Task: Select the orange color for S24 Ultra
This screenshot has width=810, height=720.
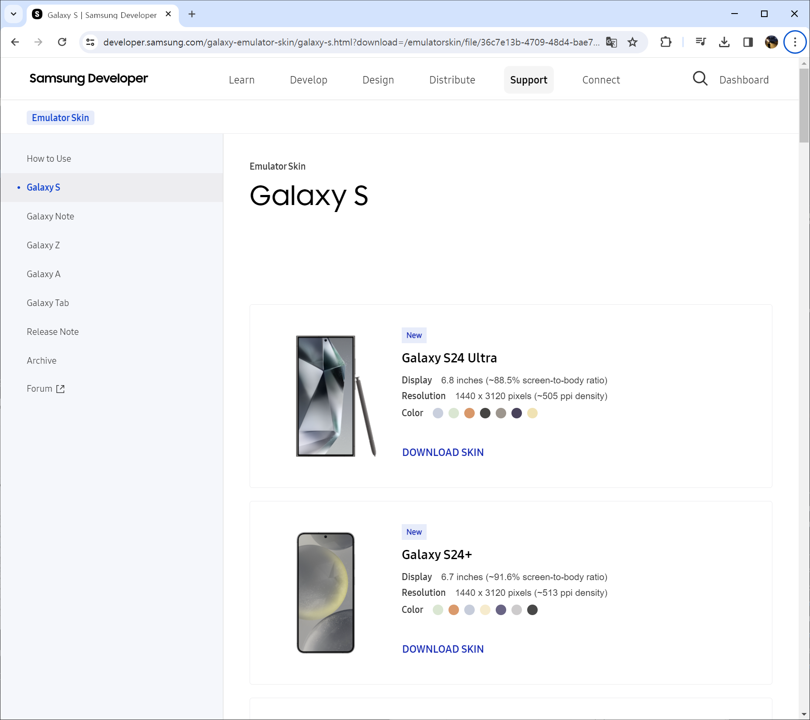Action: (x=469, y=413)
